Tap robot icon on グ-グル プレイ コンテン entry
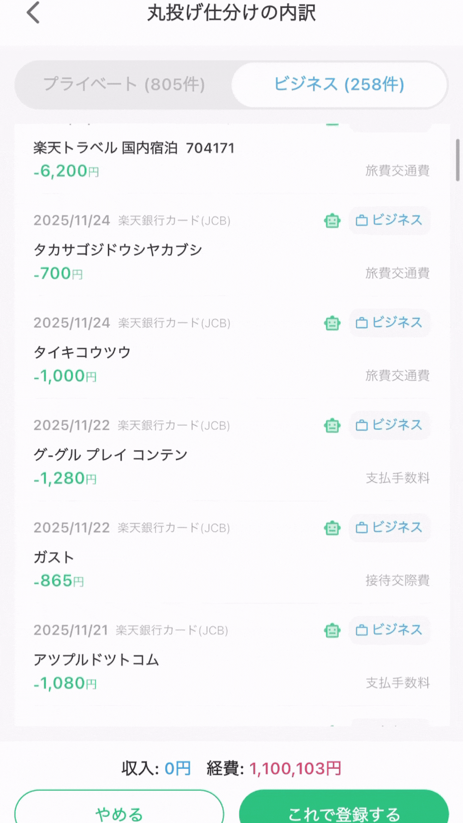463x823 pixels. click(332, 426)
